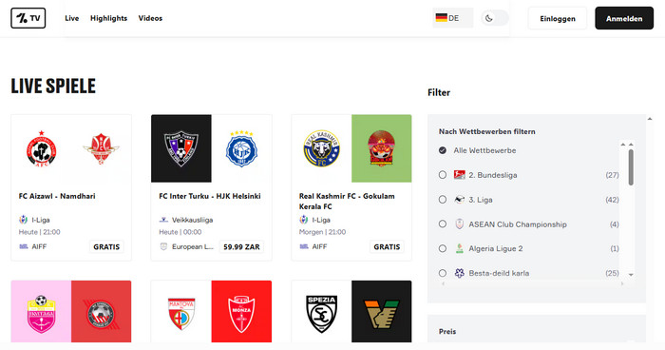Open FC Inter Turku - HJK Helsinki title
This screenshot has height=350, width=665.
coord(210,196)
